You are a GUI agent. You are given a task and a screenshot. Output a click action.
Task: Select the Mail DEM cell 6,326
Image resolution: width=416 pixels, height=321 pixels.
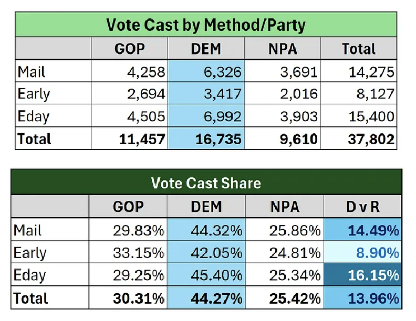click(x=220, y=72)
